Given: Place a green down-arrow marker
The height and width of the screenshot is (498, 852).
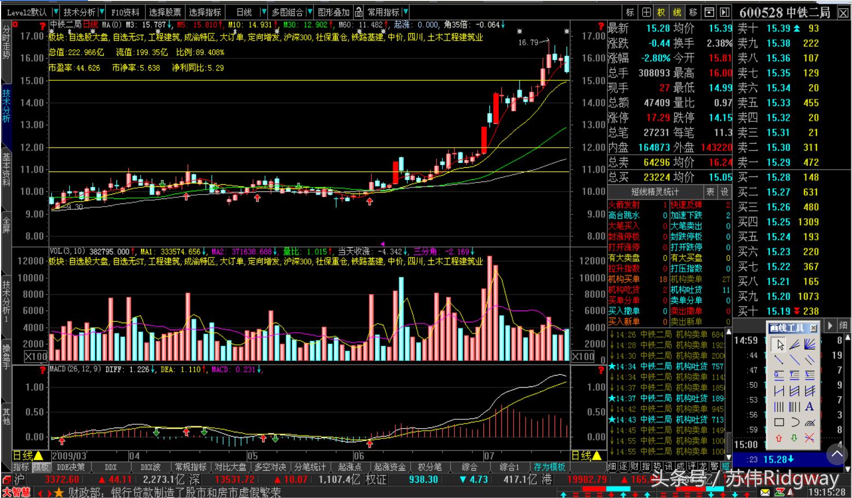Looking at the screenshot, I should coord(795,438).
